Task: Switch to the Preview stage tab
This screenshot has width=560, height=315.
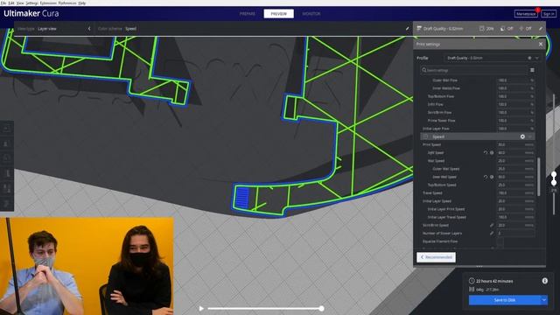Action: click(x=278, y=14)
